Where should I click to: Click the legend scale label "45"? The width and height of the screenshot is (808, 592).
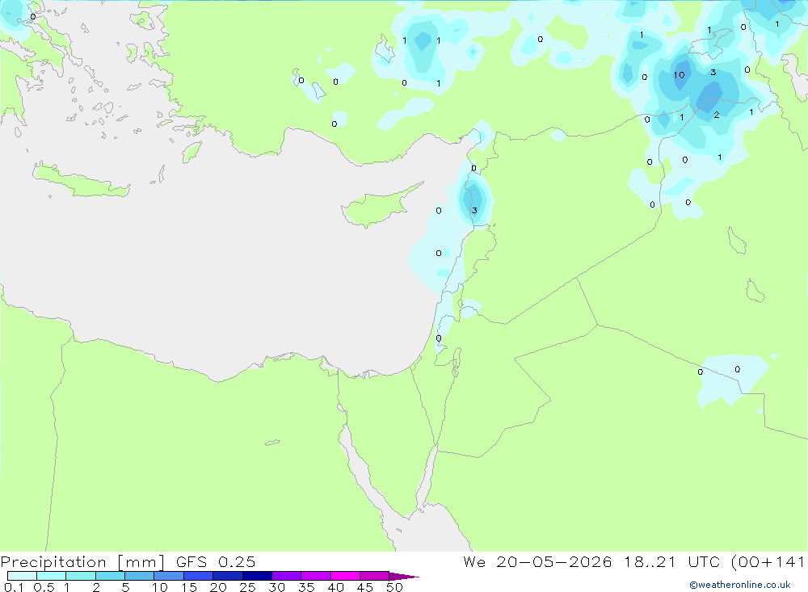click(x=365, y=587)
